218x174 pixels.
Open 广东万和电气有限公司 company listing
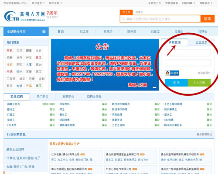pos(119,169)
